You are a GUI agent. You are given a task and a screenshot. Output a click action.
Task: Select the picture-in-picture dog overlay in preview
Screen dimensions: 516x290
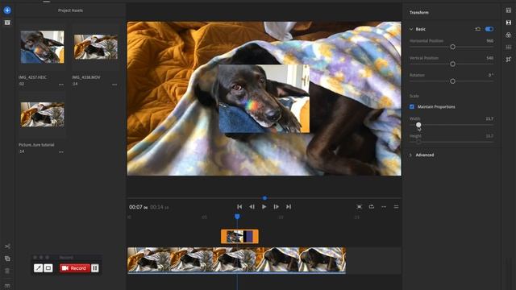point(264,99)
